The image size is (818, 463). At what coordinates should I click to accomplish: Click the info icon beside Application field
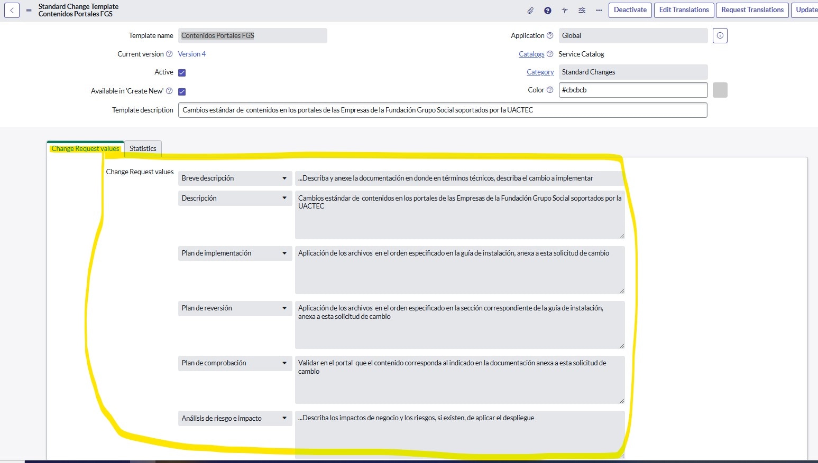point(720,35)
